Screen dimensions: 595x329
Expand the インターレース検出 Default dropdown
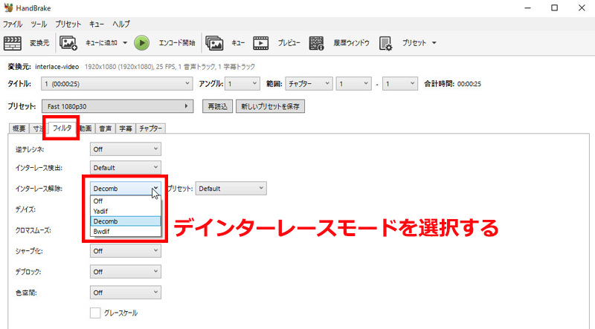pos(125,168)
